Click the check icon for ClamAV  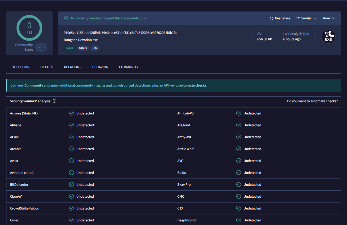(71, 196)
